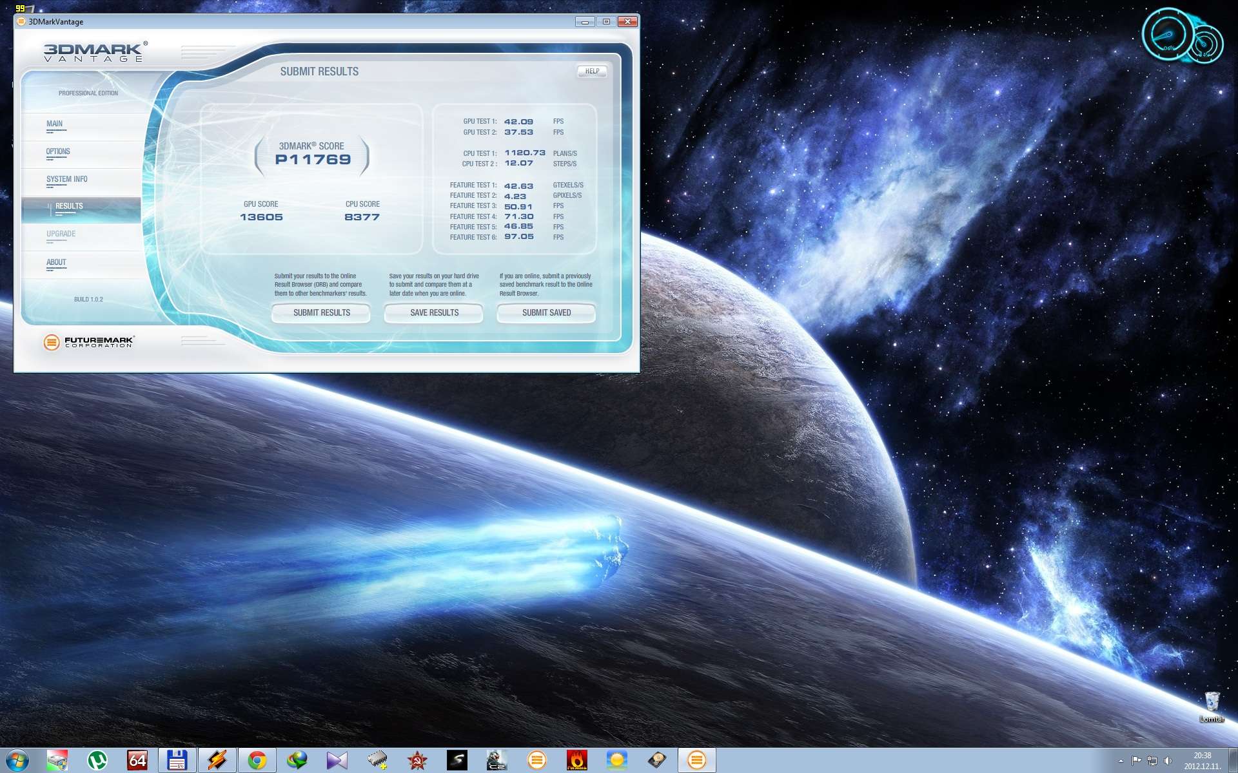Viewport: 1238px width, 773px height.
Task: Click Feature Test 6 value 97.05
Action: click(518, 236)
